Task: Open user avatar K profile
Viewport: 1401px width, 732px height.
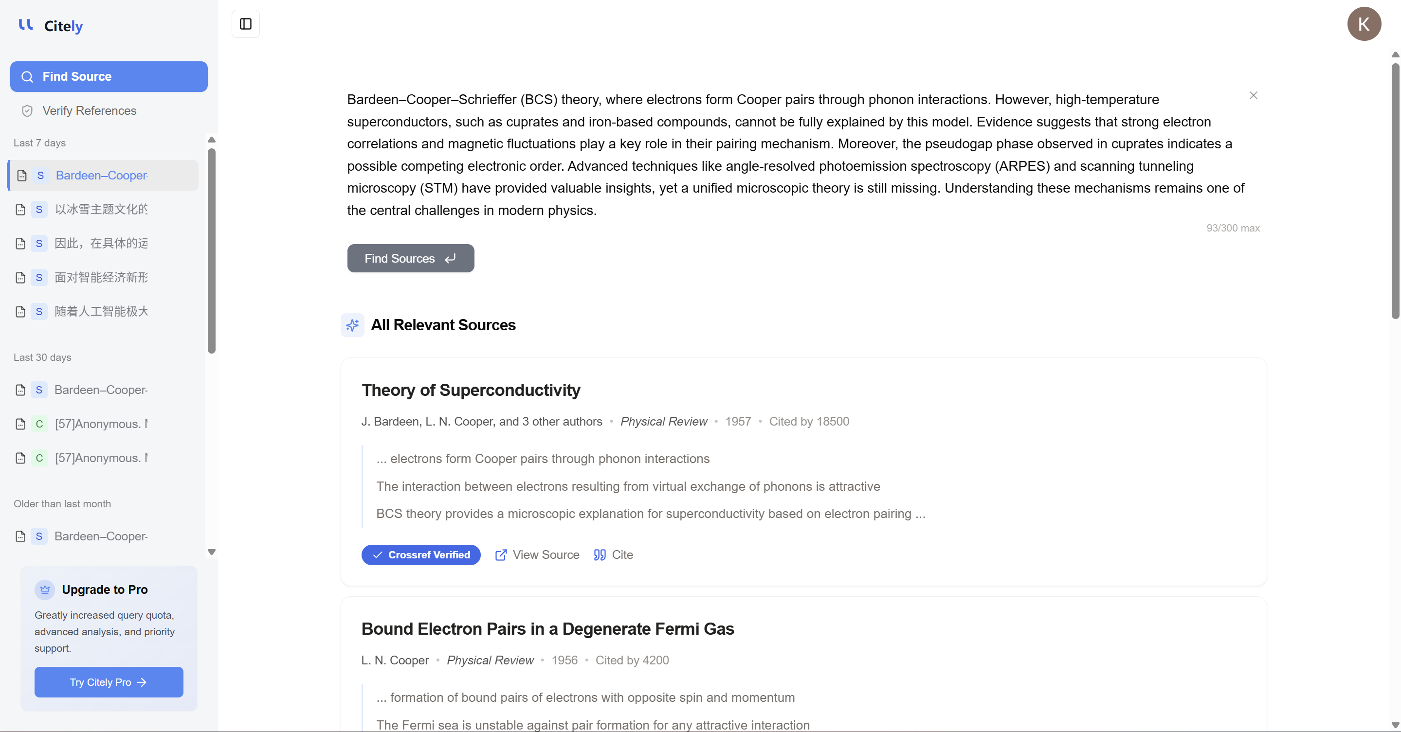Action: pyautogui.click(x=1363, y=24)
